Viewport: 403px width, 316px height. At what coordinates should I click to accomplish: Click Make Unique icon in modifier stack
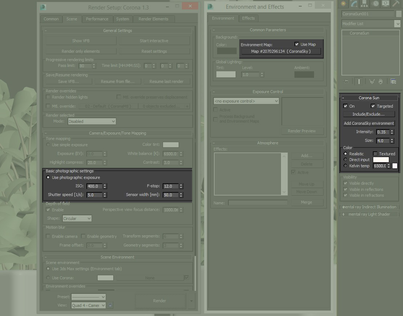(372, 81)
